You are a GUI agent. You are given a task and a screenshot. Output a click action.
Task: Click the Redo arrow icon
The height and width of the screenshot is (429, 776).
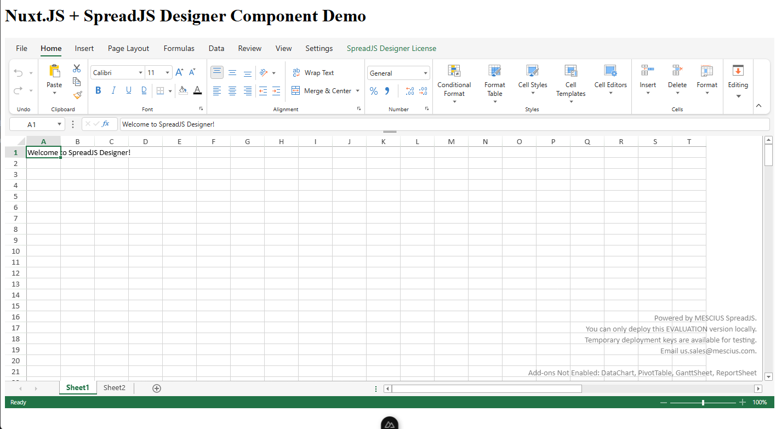tap(19, 90)
